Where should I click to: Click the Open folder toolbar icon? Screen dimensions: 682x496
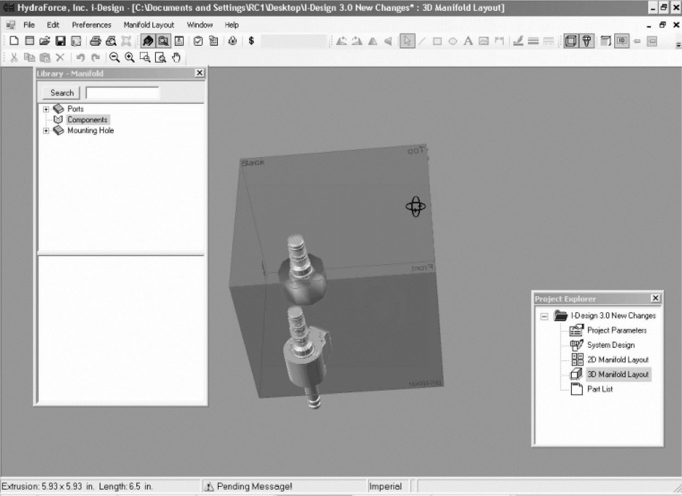click(x=44, y=41)
